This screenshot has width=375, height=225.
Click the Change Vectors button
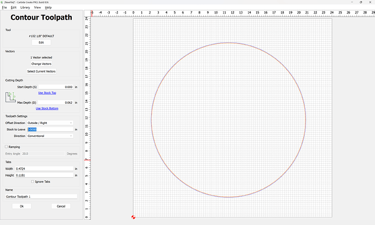click(x=41, y=64)
